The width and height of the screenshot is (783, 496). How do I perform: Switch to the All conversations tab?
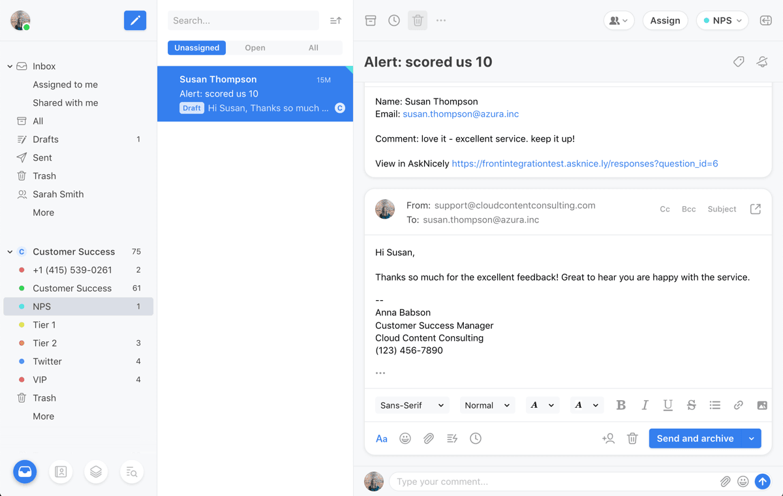(x=313, y=48)
